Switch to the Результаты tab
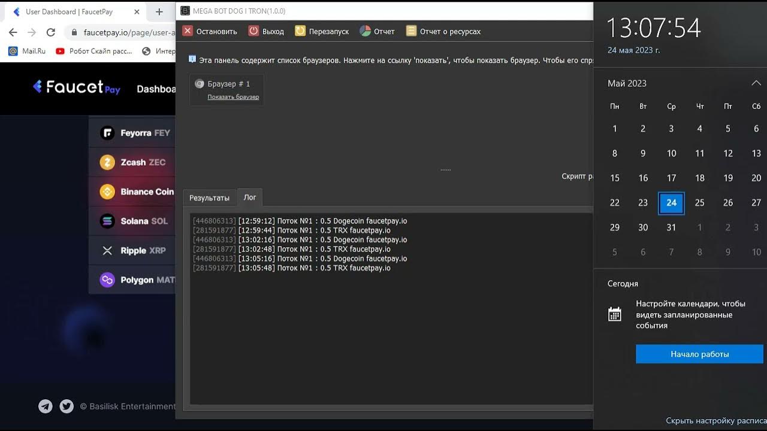767x431 pixels. point(209,198)
